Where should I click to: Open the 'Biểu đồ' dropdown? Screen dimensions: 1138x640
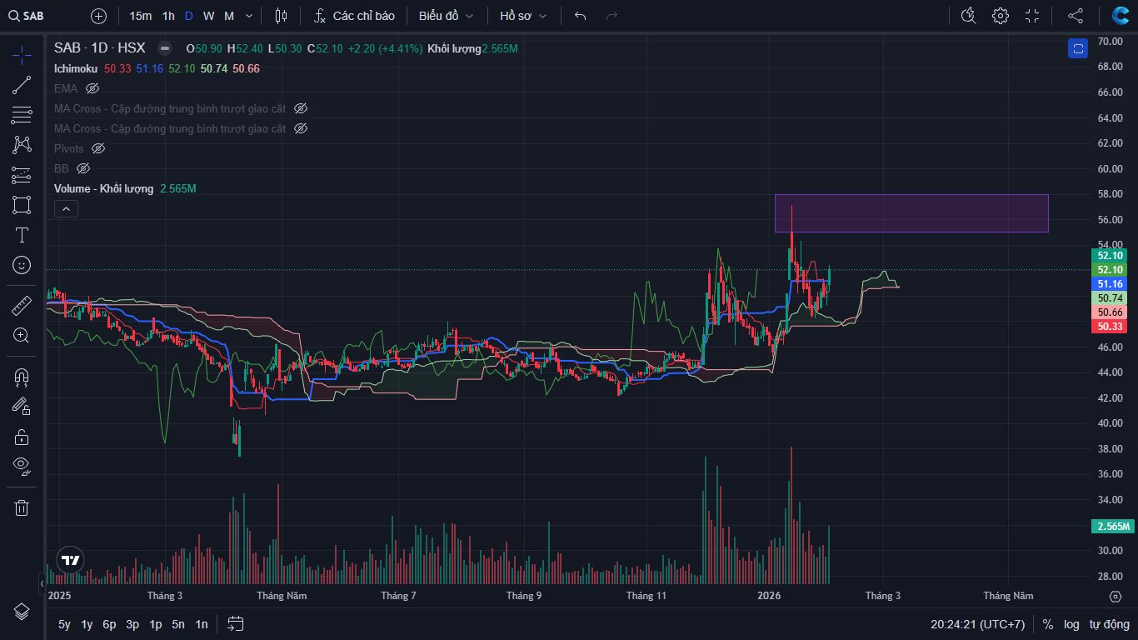point(446,16)
